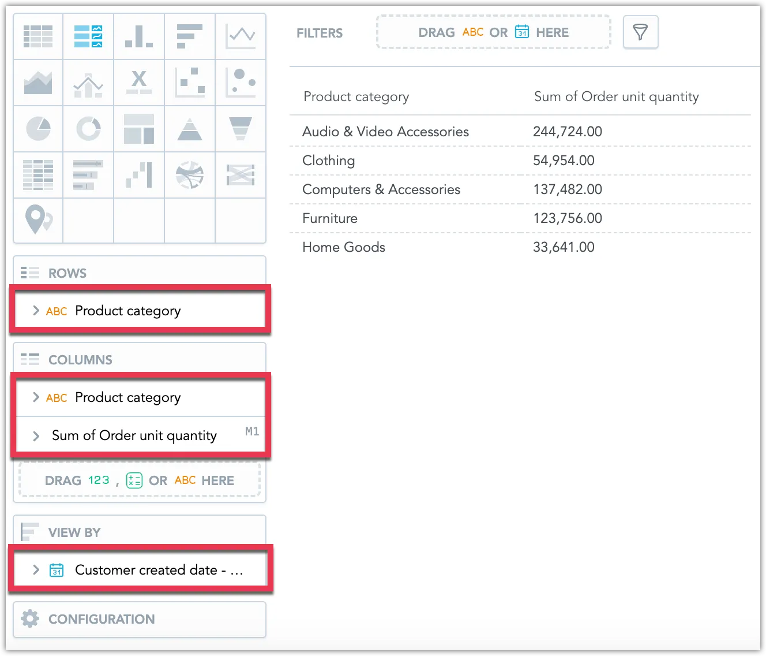Screen dimensions: 766x656
Task: Choose the pie chart type
Action: click(x=37, y=129)
